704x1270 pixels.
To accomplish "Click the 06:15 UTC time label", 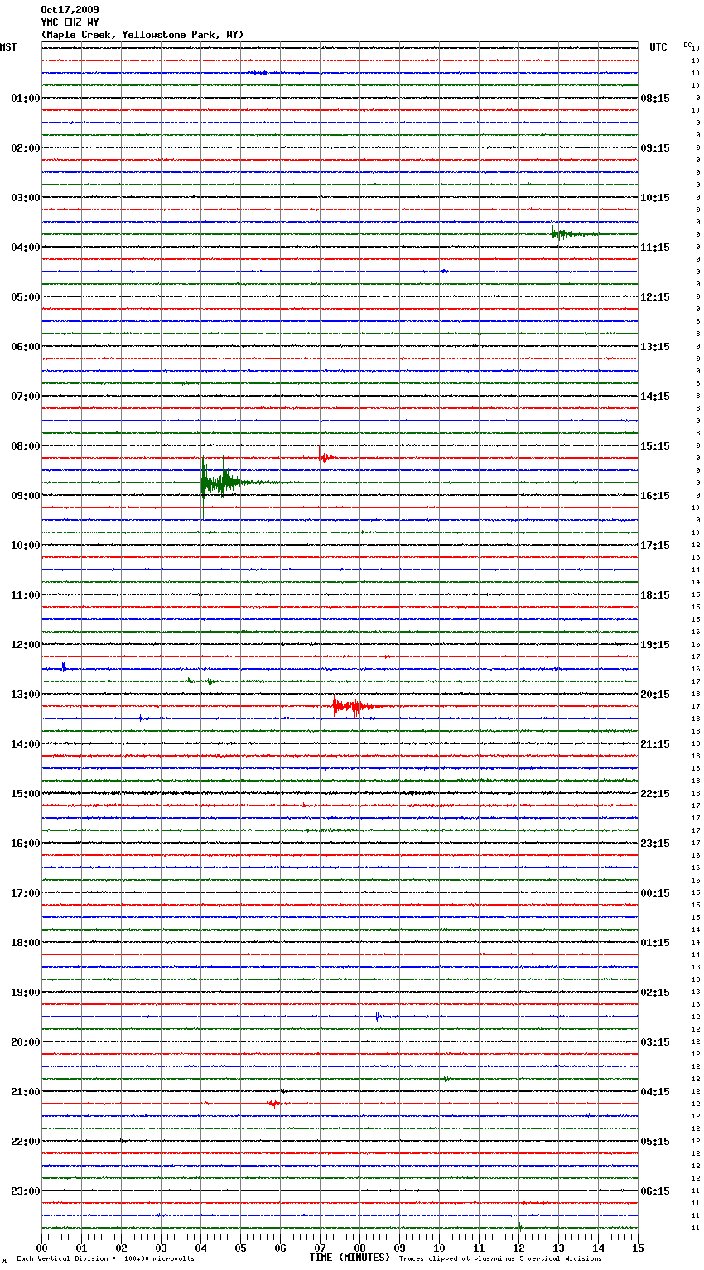I will (655, 1191).
